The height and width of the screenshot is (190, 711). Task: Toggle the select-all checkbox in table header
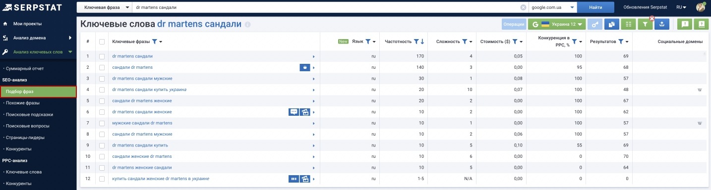point(102,42)
